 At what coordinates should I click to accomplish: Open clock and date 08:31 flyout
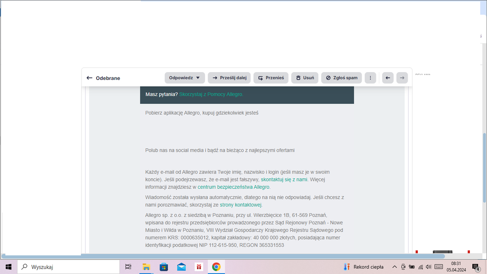click(456, 267)
